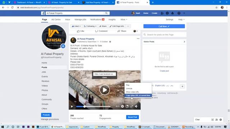Screen dimensions: 230x129
Task: Open the Following dropdown button
Action: (x=90, y=26)
